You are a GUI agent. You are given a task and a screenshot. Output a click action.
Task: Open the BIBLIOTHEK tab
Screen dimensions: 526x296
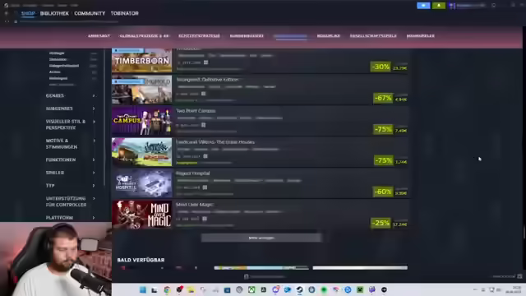(54, 13)
